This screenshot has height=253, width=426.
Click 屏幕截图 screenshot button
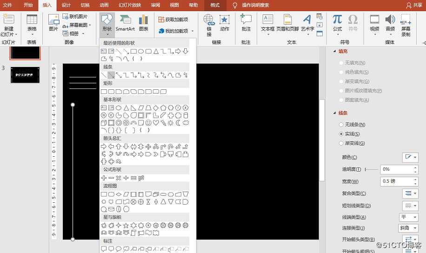pos(77,25)
